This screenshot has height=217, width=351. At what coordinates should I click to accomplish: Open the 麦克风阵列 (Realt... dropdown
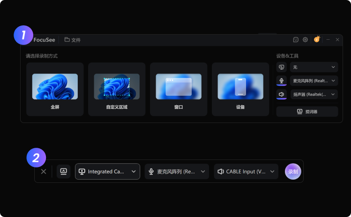tap(314, 81)
